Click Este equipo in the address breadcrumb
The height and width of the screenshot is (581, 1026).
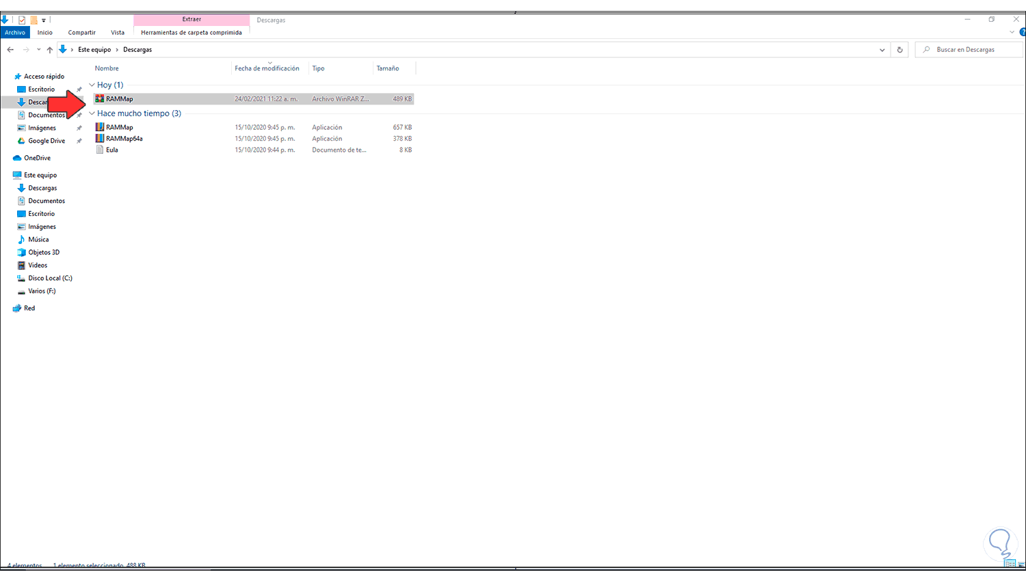(94, 50)
